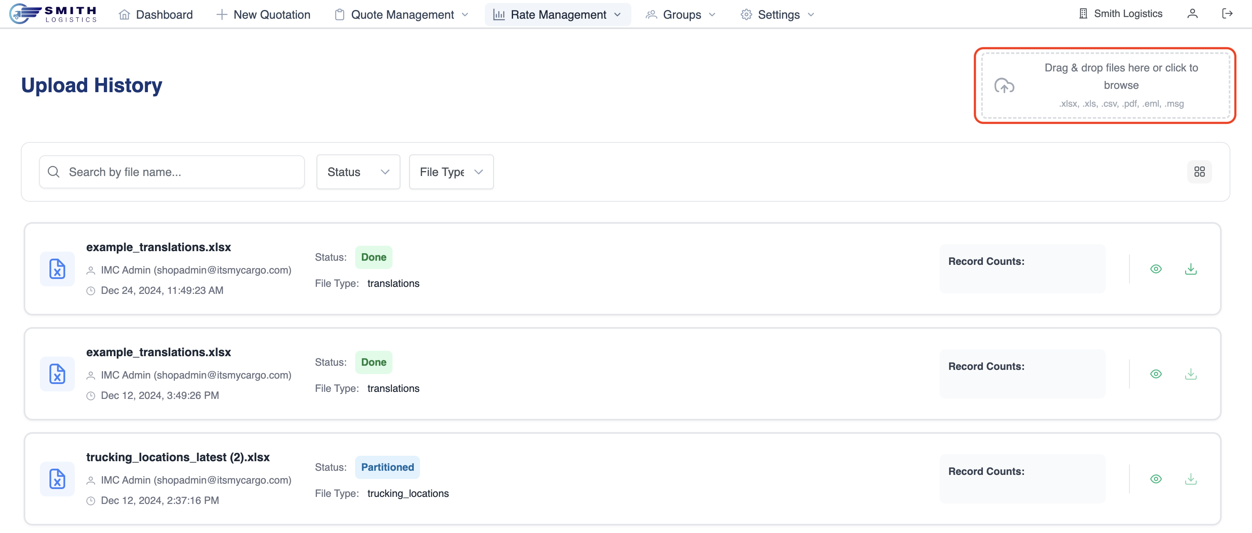1252x533 pixels.
Task: Click the Smith Logistics company link
Action: tap(1120, 14)
